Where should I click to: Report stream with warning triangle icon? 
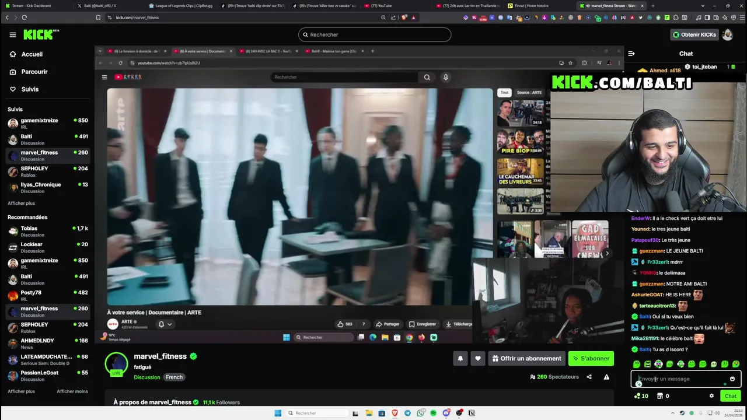pos(606,377)
